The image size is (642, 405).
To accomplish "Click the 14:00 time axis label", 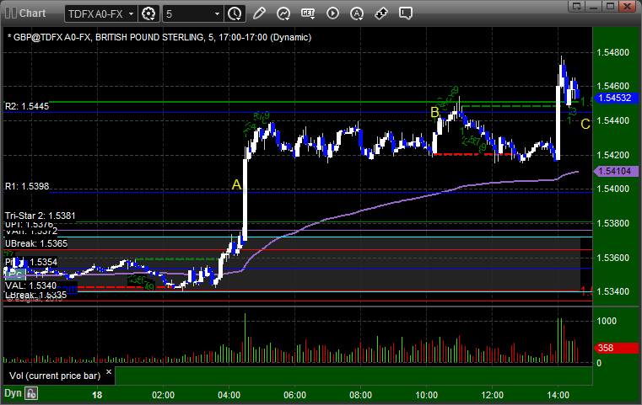I will pyautogui.click(x=558, y=395).
